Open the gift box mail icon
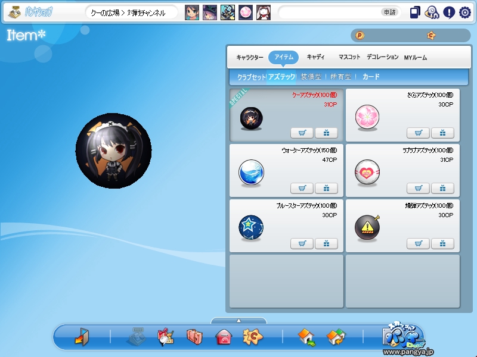 point(166,337)
